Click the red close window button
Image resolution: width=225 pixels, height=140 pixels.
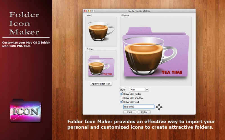(x=85, y=11)
